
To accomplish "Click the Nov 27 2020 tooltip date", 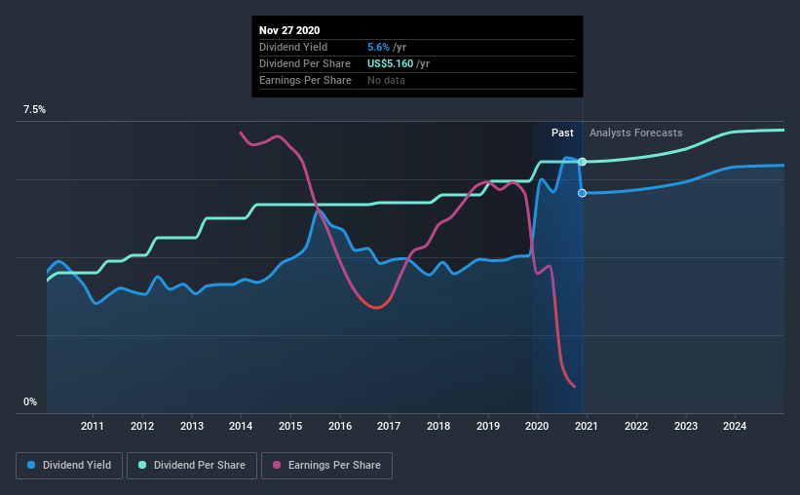I will point(289,30).
